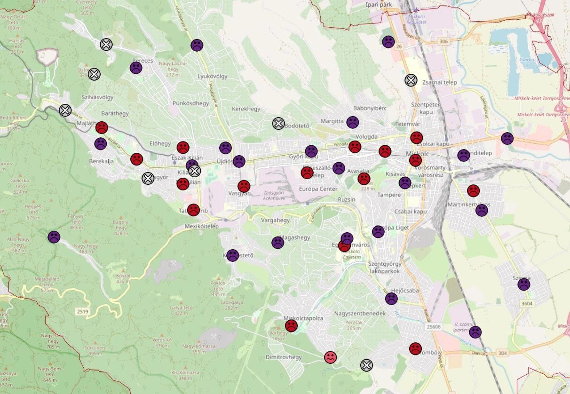Click the white X marker near Zsarnai telep
Screen dimensions: 570x394
pyautogui.click(x=411, y=80)
